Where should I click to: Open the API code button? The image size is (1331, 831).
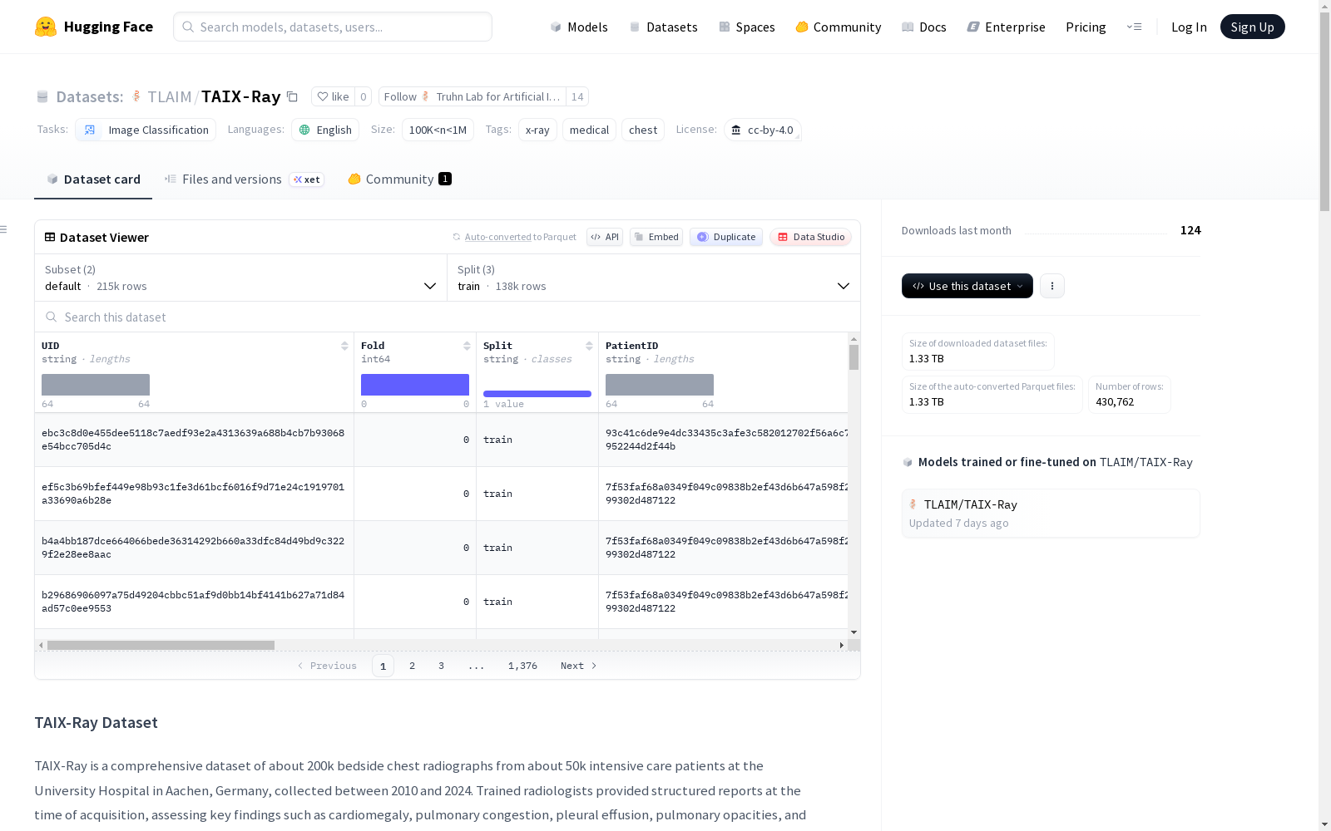click(x=605, y=237)
